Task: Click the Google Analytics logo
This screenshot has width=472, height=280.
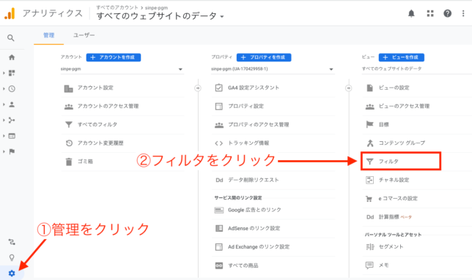Action: pyautogui.click(x=10, y=13)
